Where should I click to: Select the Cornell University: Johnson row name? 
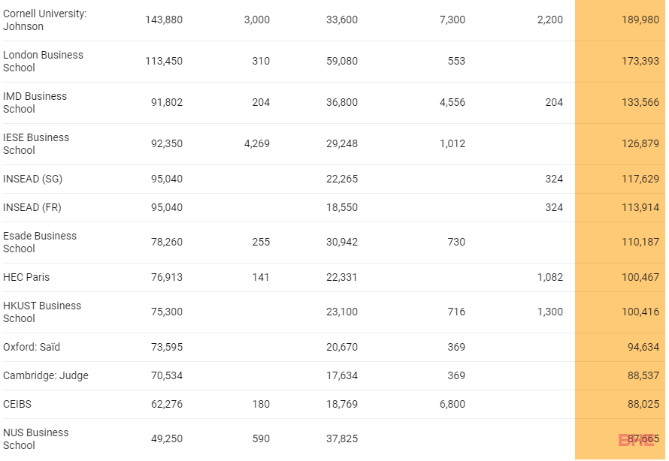point(45,20)
